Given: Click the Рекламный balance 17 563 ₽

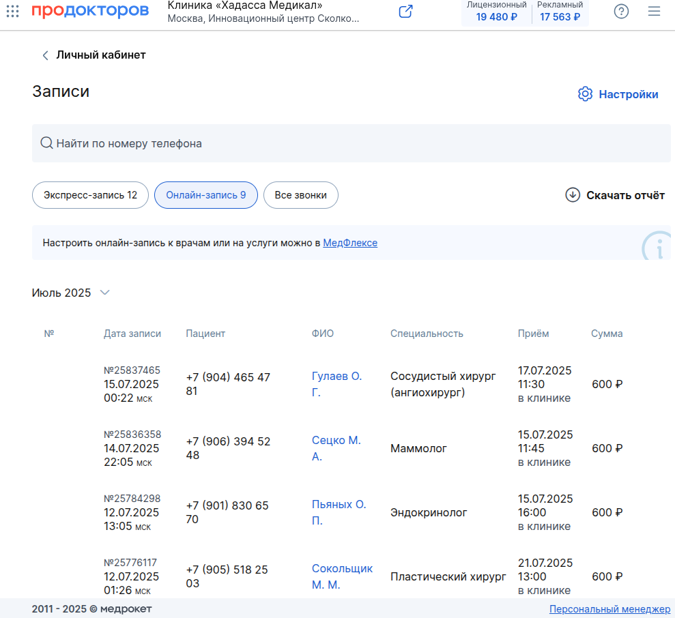Looking at the screenshot, I should click(x=560, y=12).
